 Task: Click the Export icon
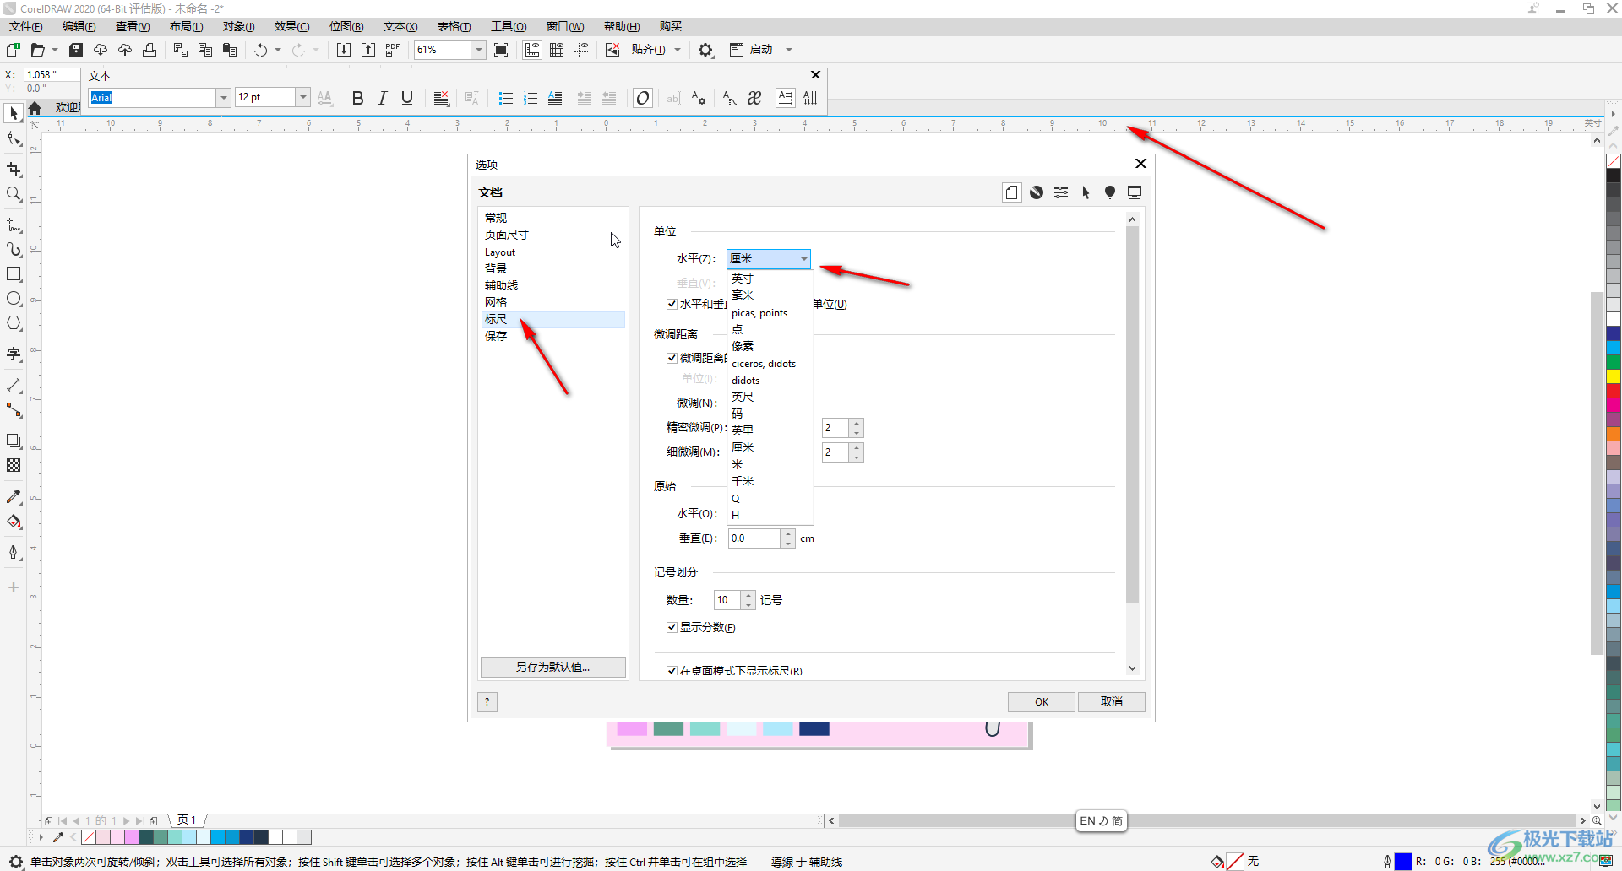pyautogui.click(x=368, y=50)
